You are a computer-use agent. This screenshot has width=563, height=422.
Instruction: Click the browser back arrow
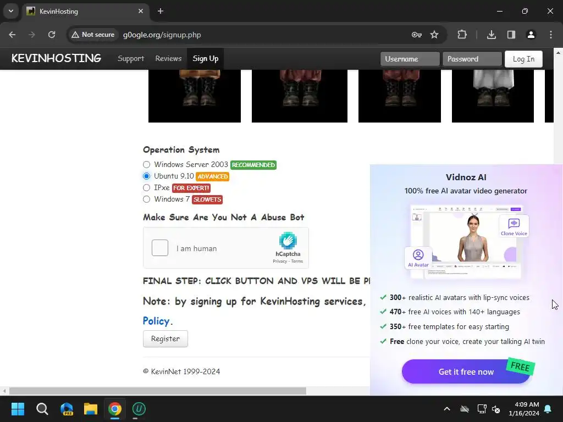coord(12,35)
